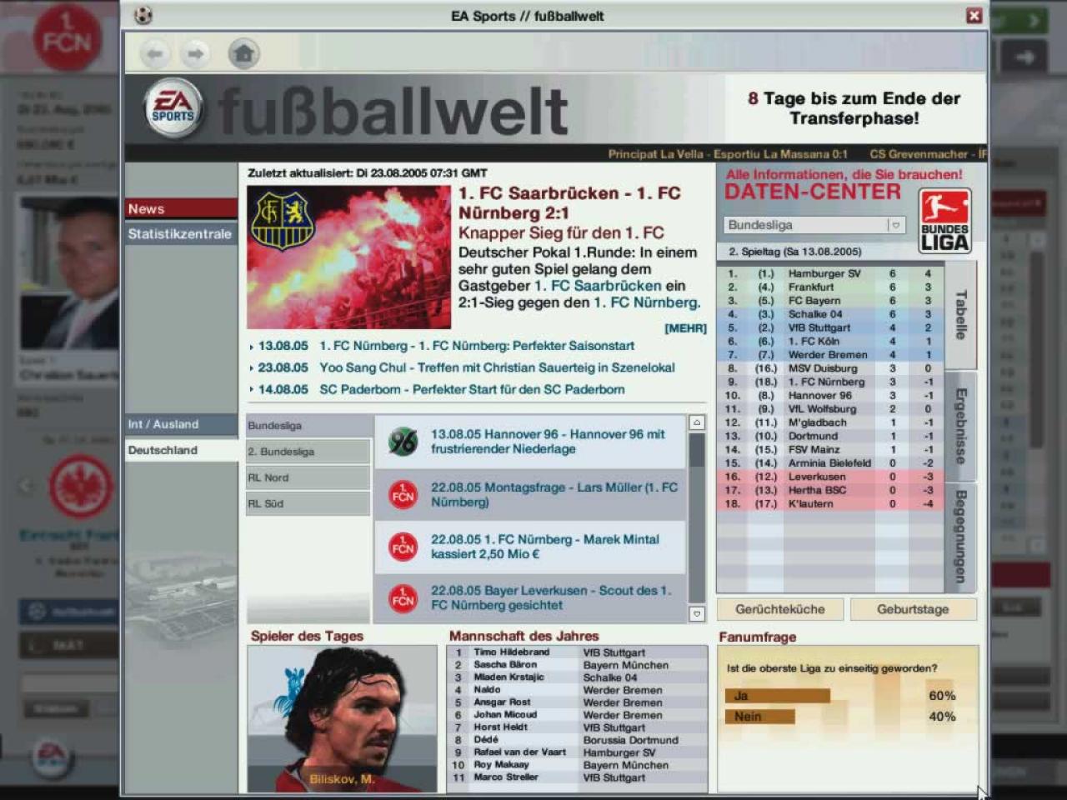Select Hamburger SV table row

(x=830, y=273)
